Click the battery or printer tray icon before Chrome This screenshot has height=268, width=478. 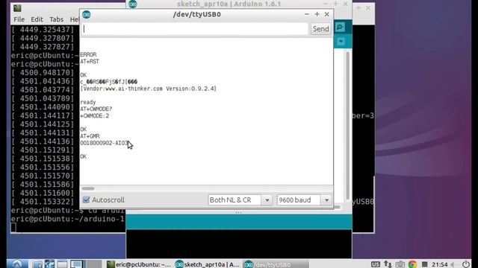pos(400,264)
